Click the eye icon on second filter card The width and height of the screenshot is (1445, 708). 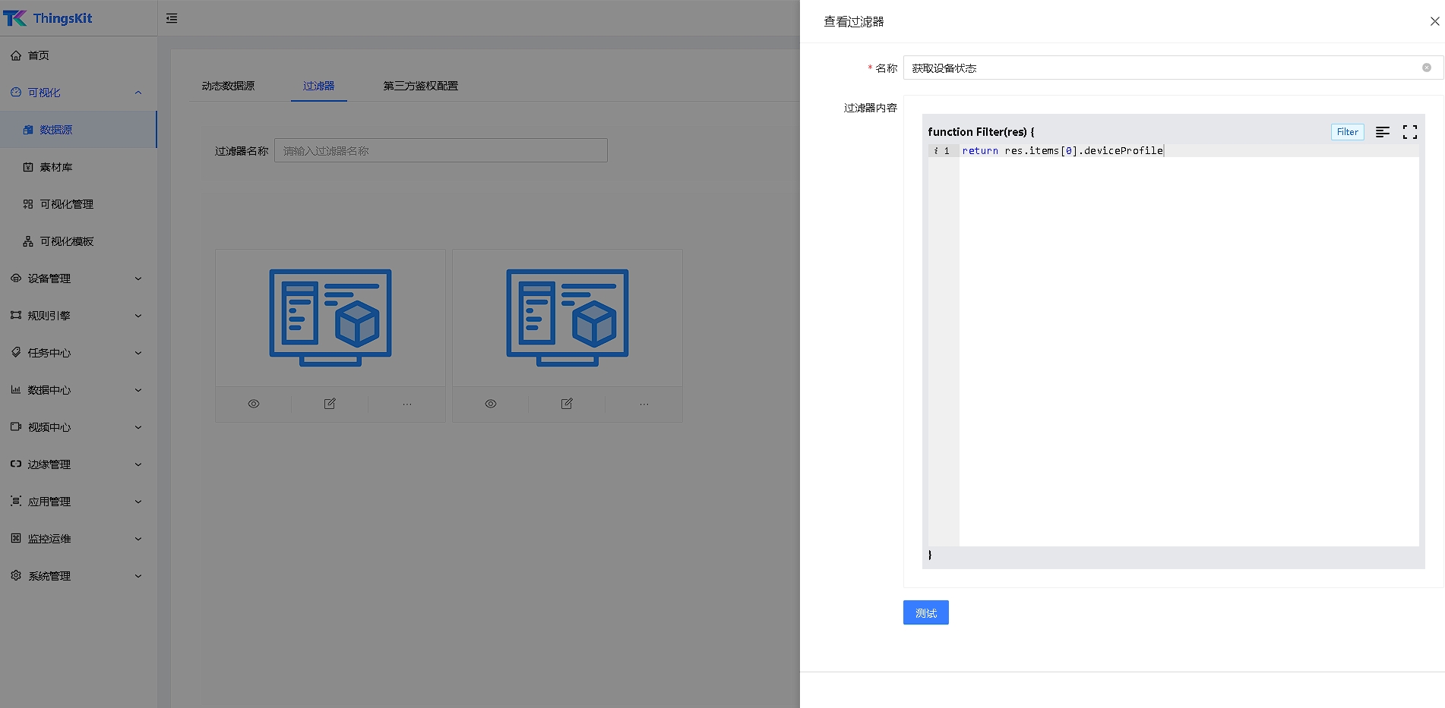tap(491, 404)
